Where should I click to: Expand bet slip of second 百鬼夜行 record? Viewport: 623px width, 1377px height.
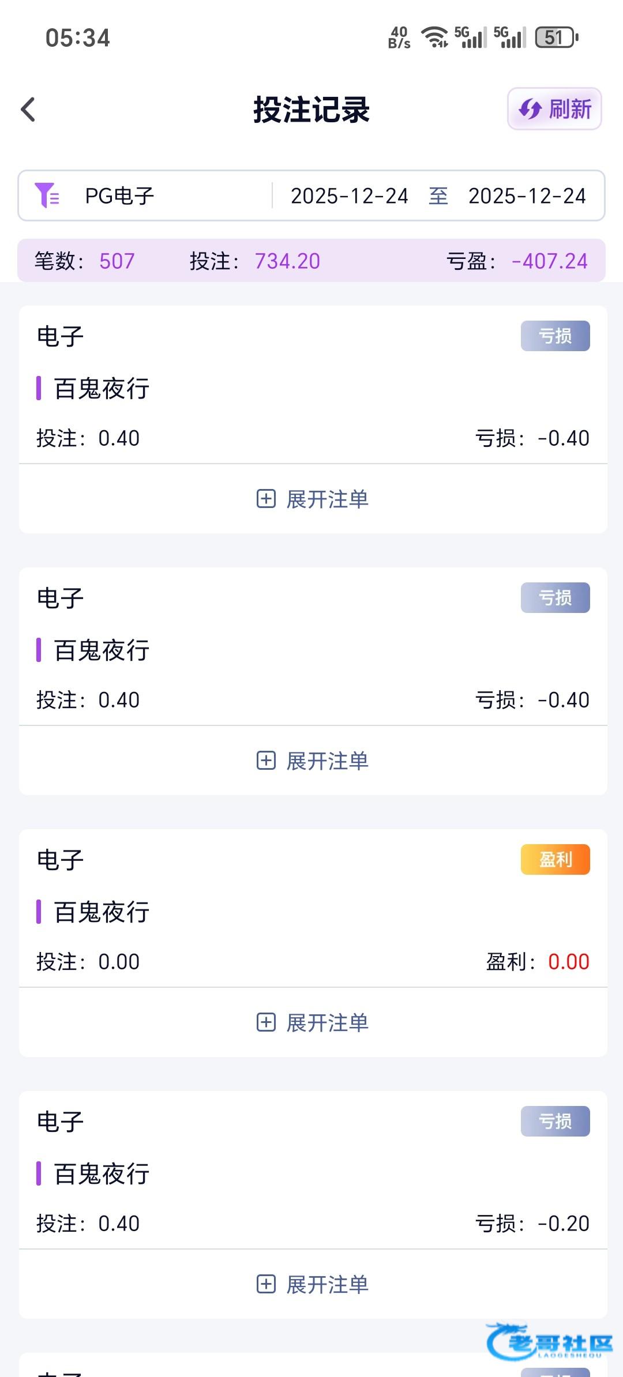313,761
